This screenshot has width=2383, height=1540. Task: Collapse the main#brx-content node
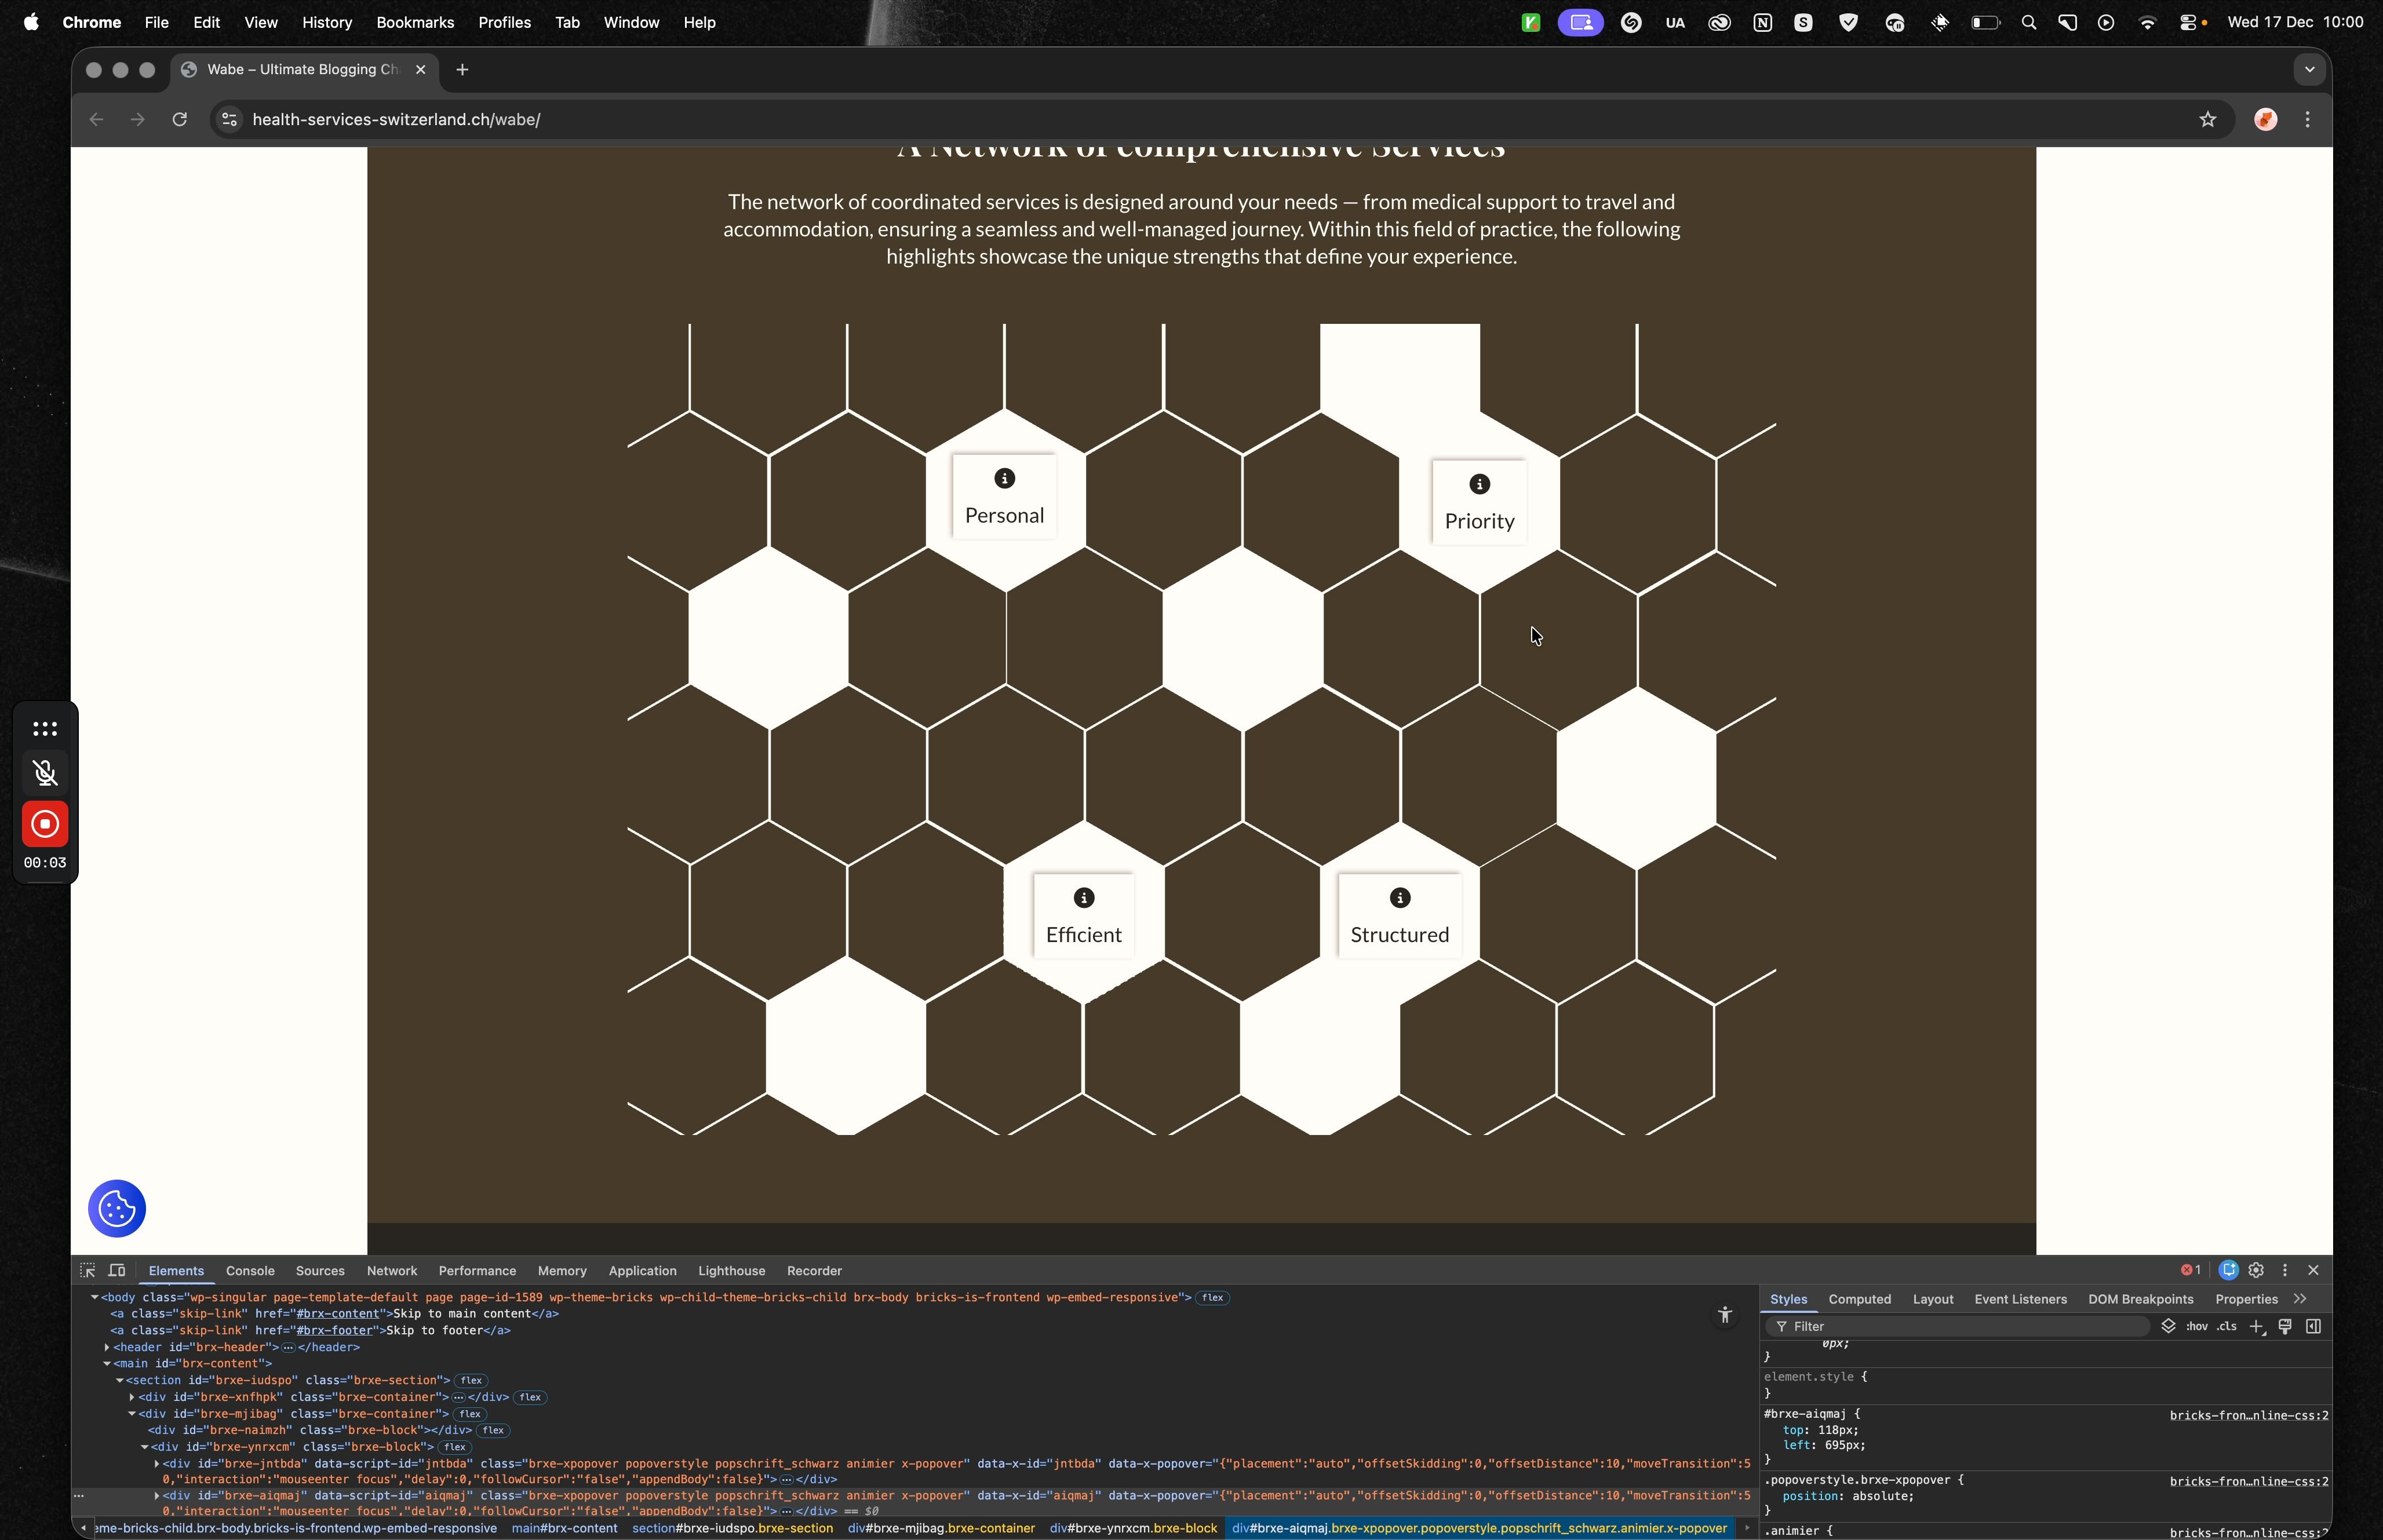click(107, 1363)
